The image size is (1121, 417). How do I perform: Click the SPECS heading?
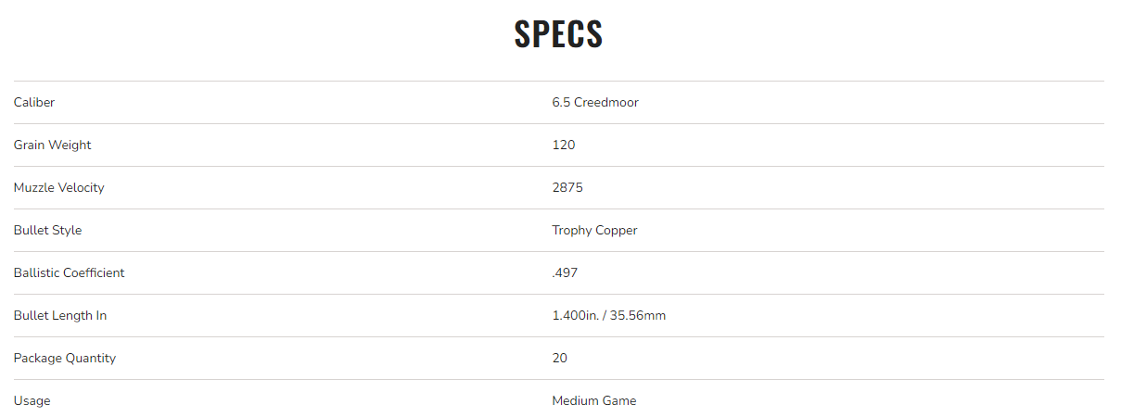click(x=558, y=34)
